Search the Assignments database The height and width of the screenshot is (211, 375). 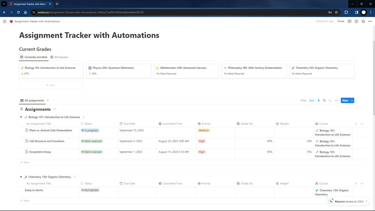pos(324,101)
